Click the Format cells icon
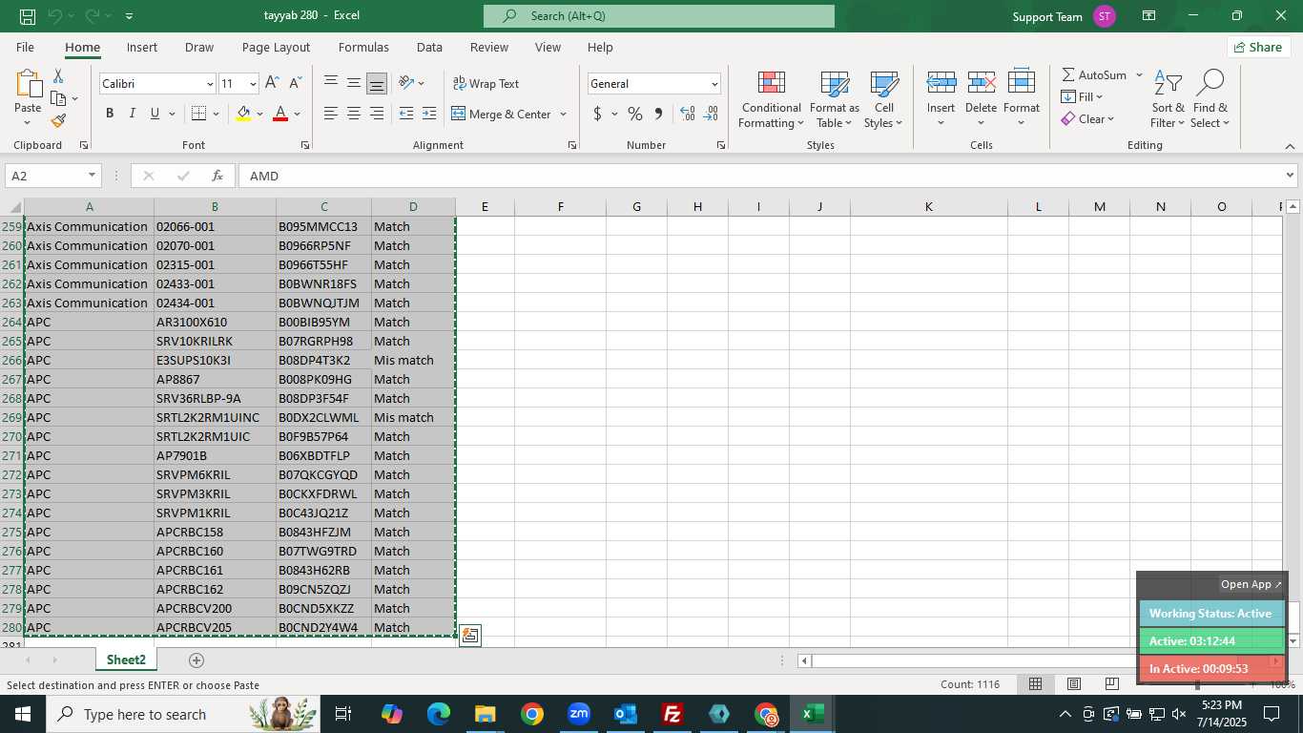The image size is (1303, 733). point(1021,83)
